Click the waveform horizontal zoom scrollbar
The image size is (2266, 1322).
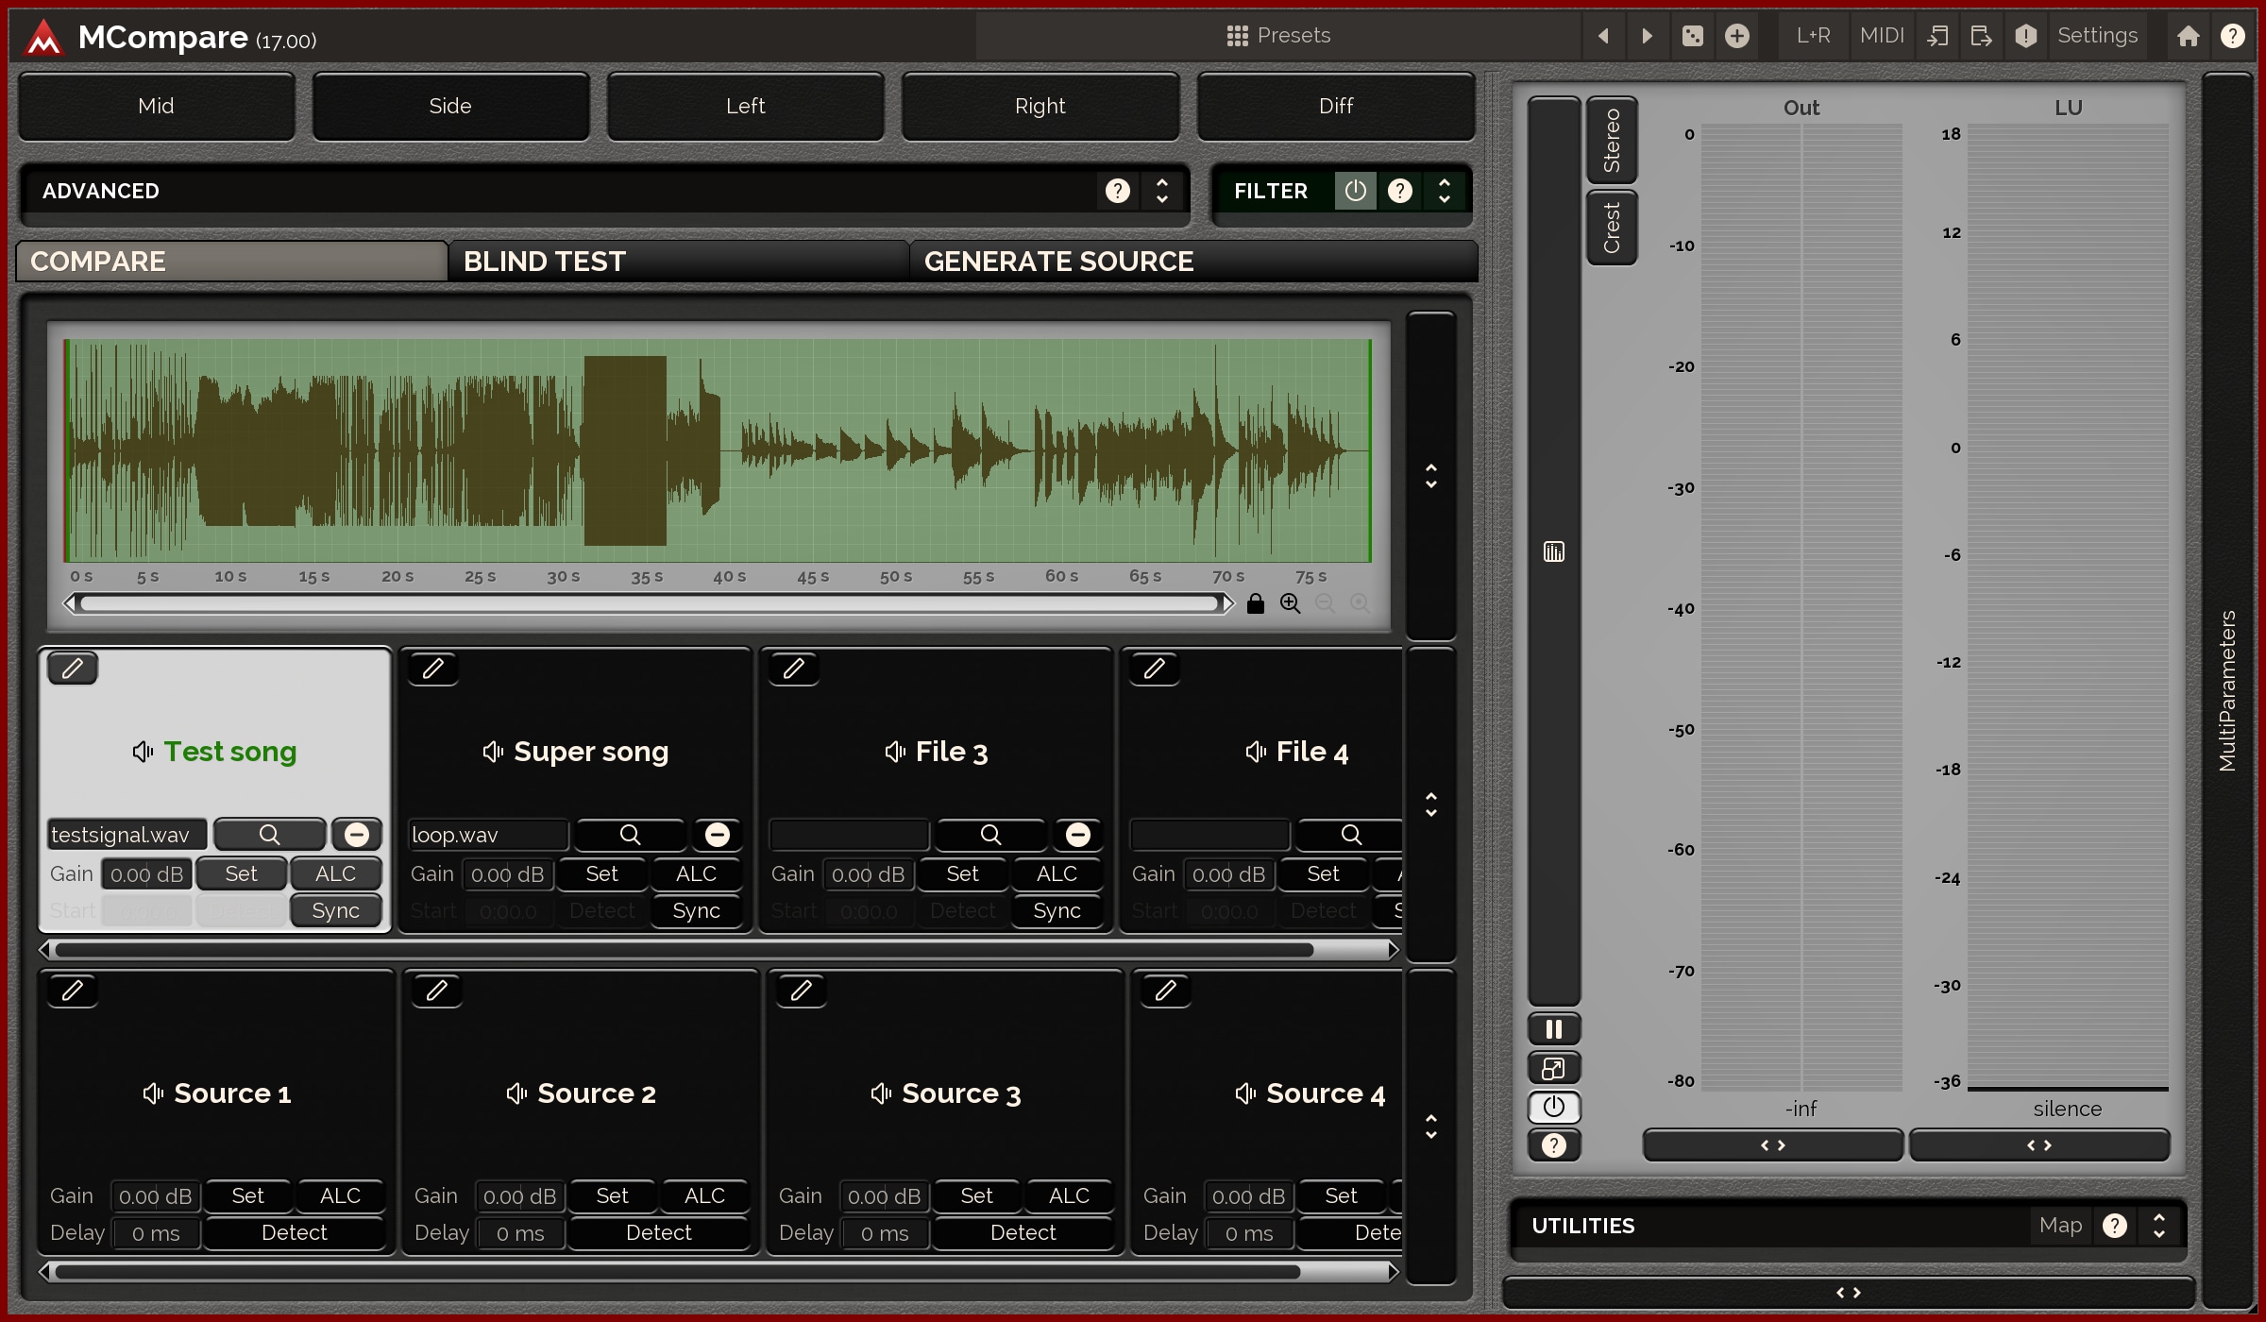click(x=650, y=603)
